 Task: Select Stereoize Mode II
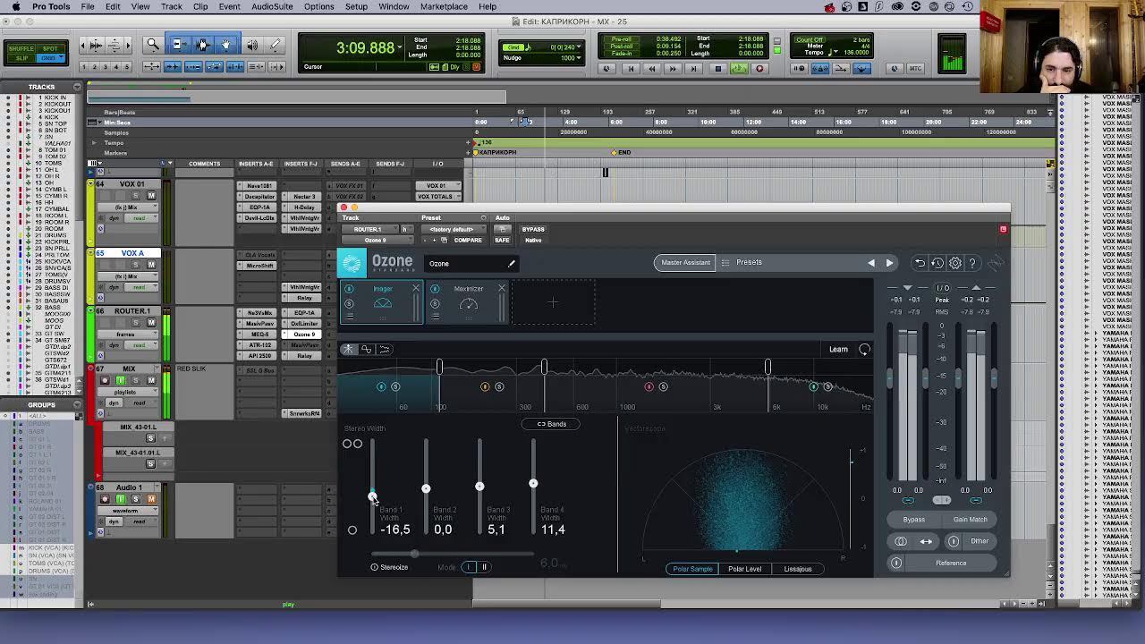484,567
